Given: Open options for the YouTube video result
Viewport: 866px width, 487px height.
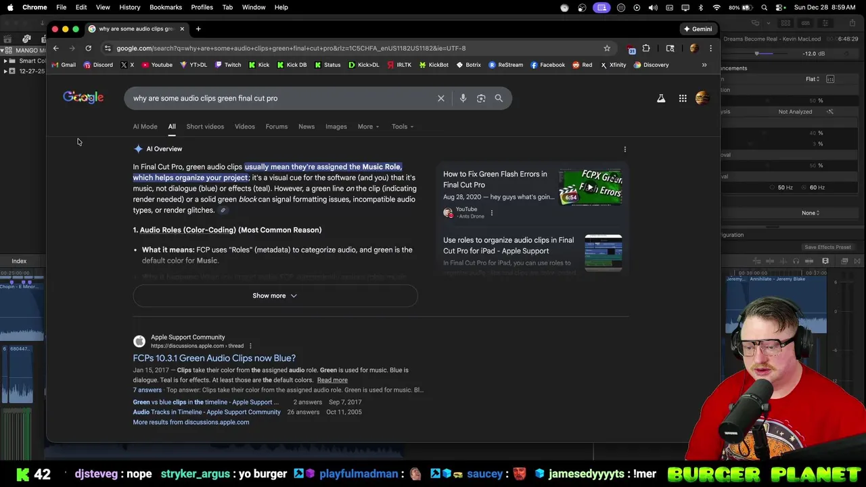Looking at the screenshot, I should (x=492, y=213).
